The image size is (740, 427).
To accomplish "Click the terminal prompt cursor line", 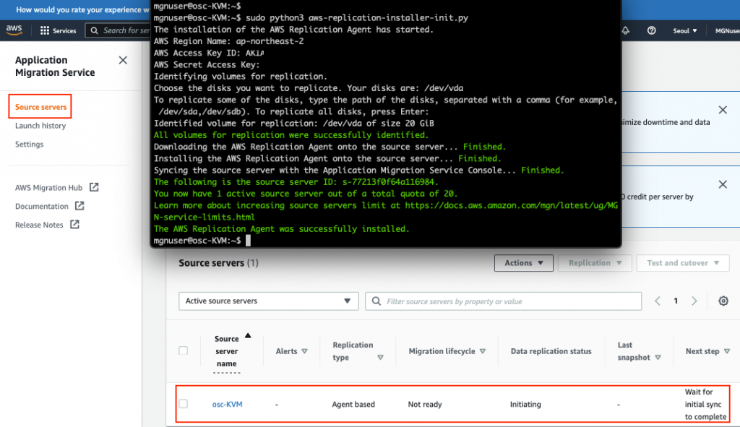I will coord(202,241).
